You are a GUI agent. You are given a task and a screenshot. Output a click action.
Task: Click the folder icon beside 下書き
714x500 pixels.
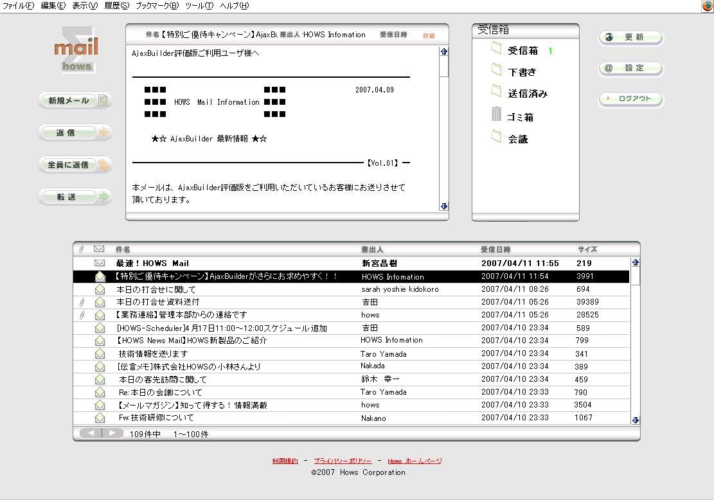(x=497, y=69)
